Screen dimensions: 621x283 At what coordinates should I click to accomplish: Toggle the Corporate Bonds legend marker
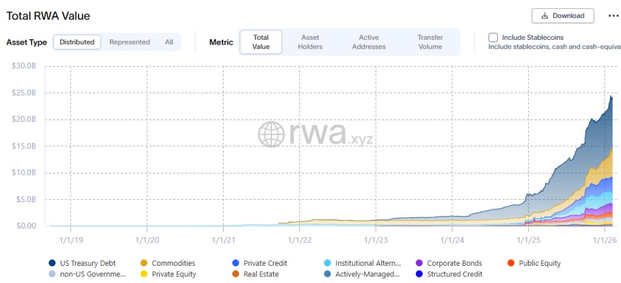pos(419,263)
